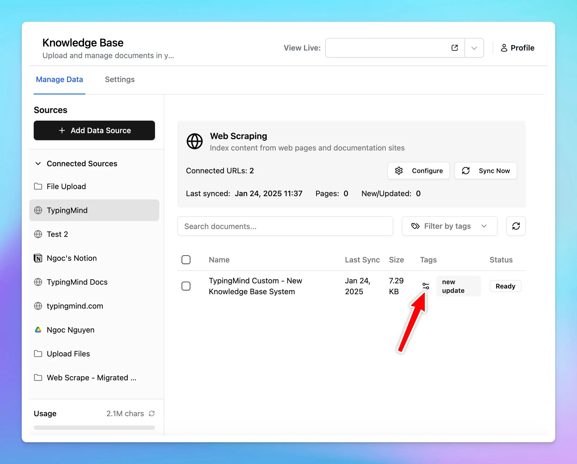Select File Upload source
This screenshot has height=464, width=577.
(94, 186)
